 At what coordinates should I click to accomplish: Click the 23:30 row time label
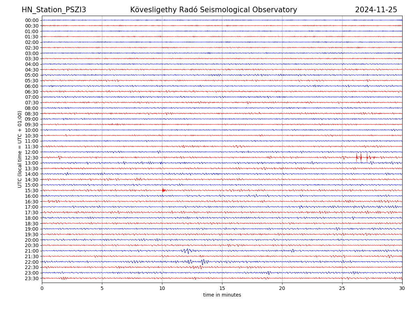[31, 278]
